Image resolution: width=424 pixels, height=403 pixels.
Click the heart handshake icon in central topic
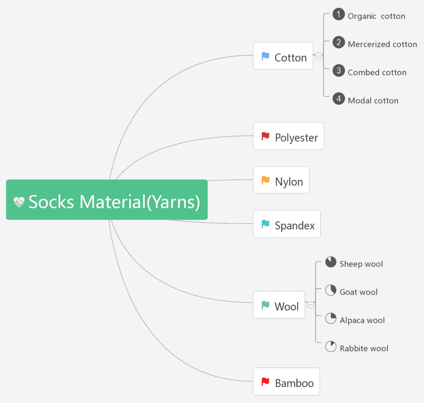point(19,202)
